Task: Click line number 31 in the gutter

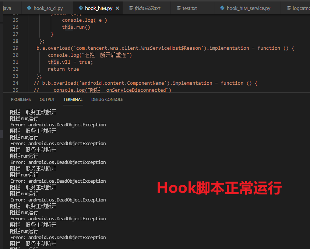Action: pos(15,62)
